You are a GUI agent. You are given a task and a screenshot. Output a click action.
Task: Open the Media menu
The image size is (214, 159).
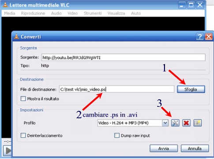coord(10,13)
